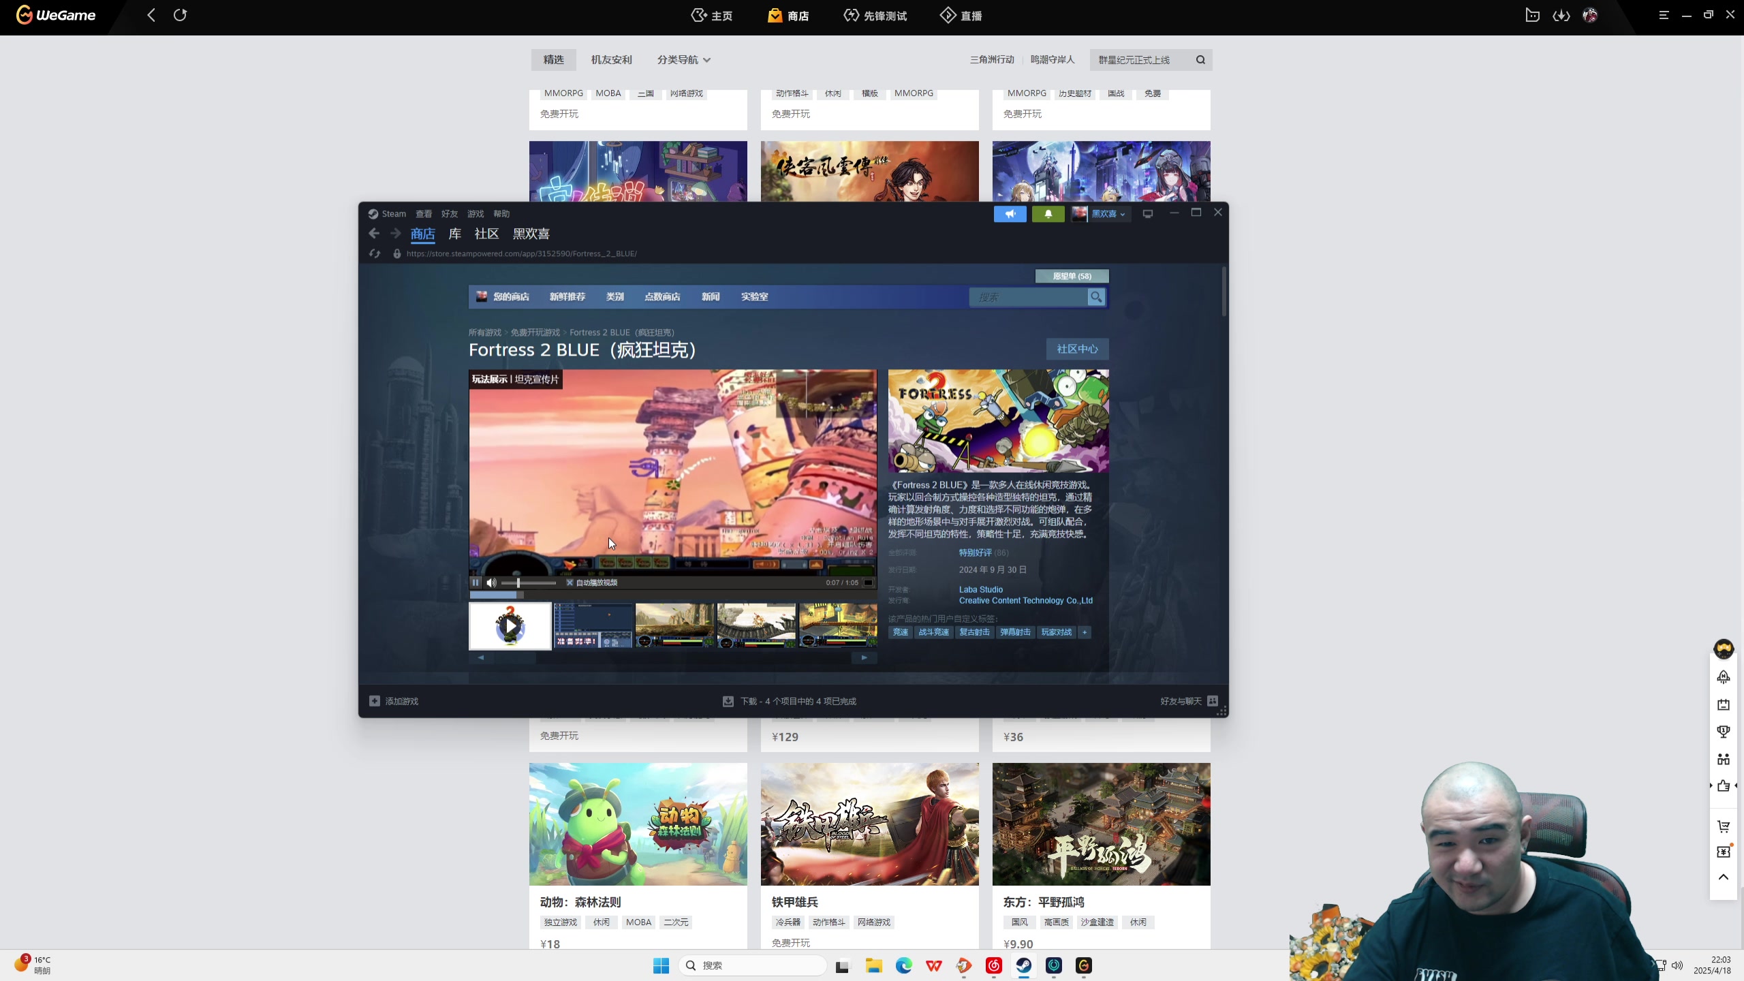Open WeGame download manager icon

click(1561, 15)
